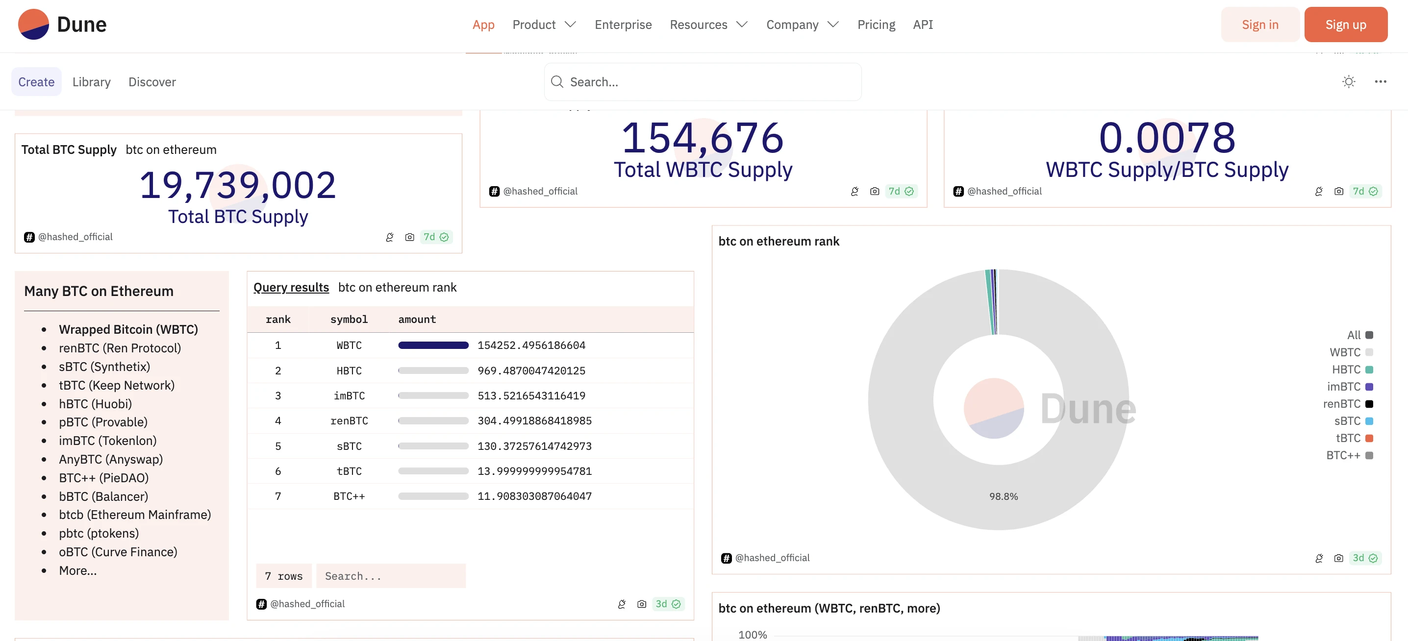The height and width of the screenshot is (641, 1408).
Task: Click the light/dark mode toggle icon
Action: click(1349, 82)
